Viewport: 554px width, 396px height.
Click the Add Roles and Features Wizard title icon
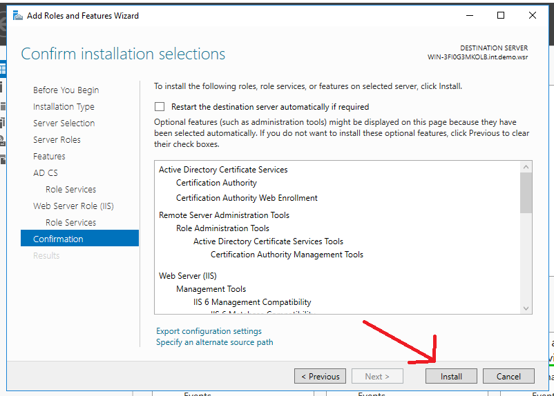18,16
